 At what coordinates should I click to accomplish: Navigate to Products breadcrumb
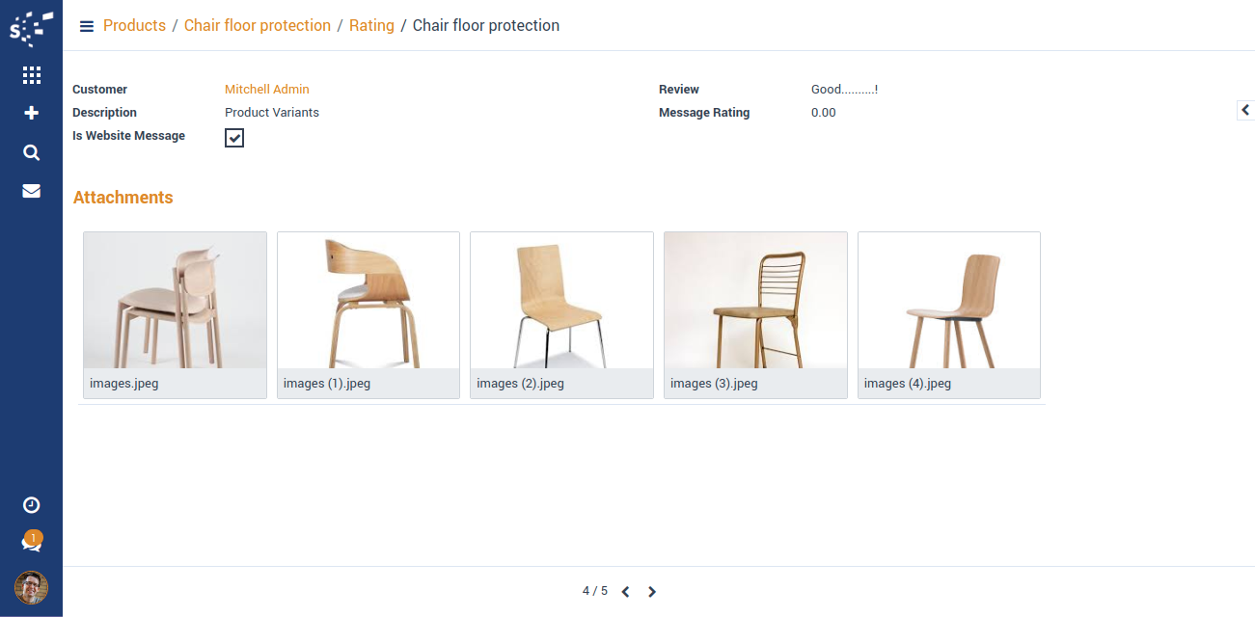(134, 26)
